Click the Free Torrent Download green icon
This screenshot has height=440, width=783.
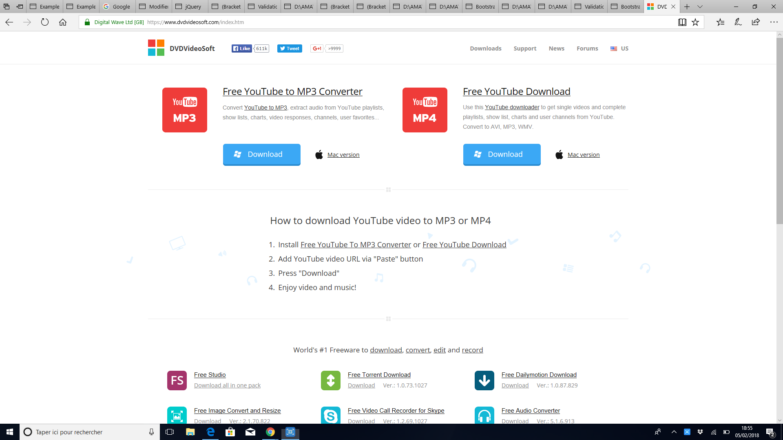[331, 381]
